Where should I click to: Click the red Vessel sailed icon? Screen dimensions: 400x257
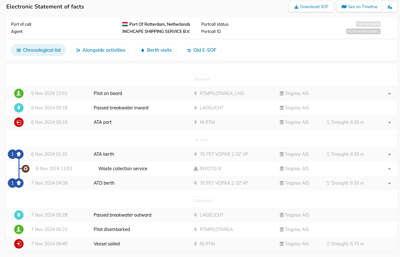(19, 244)
